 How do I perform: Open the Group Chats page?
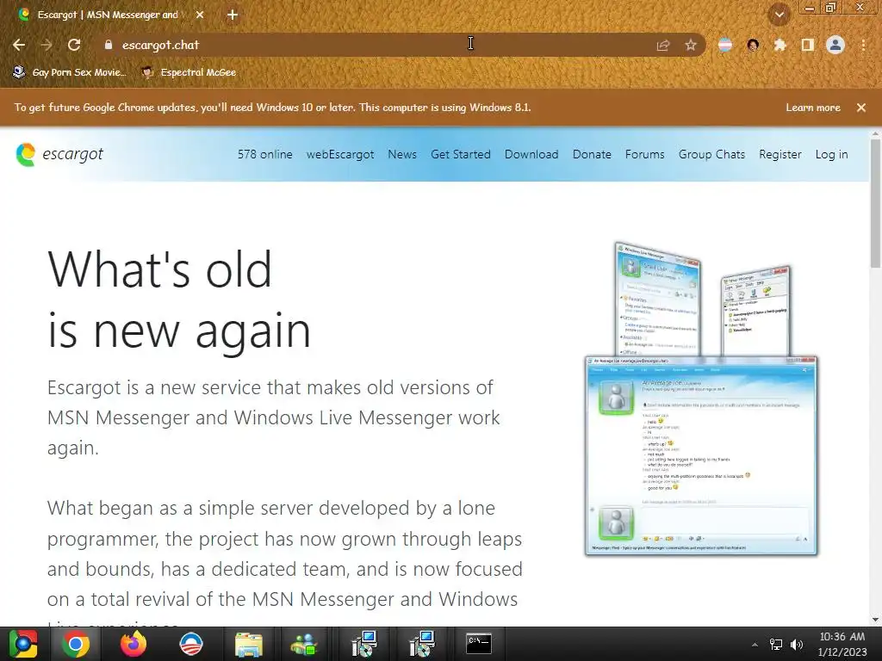tap(711, 155)
